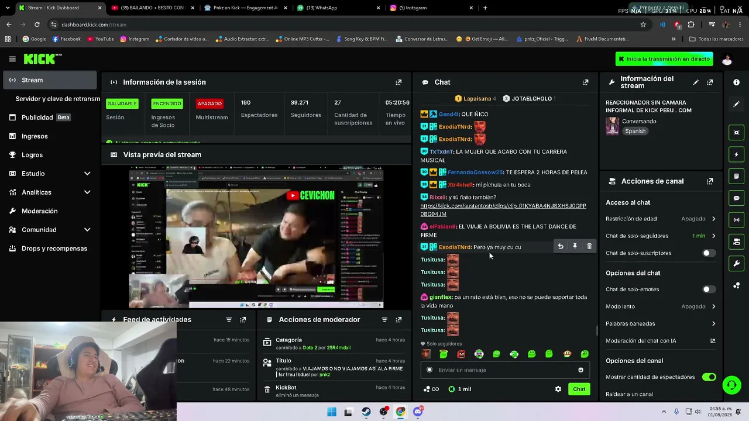Click Raidear a un canal
The height and width of the screenshot is (421, 749).
click(x=629, y=395)
